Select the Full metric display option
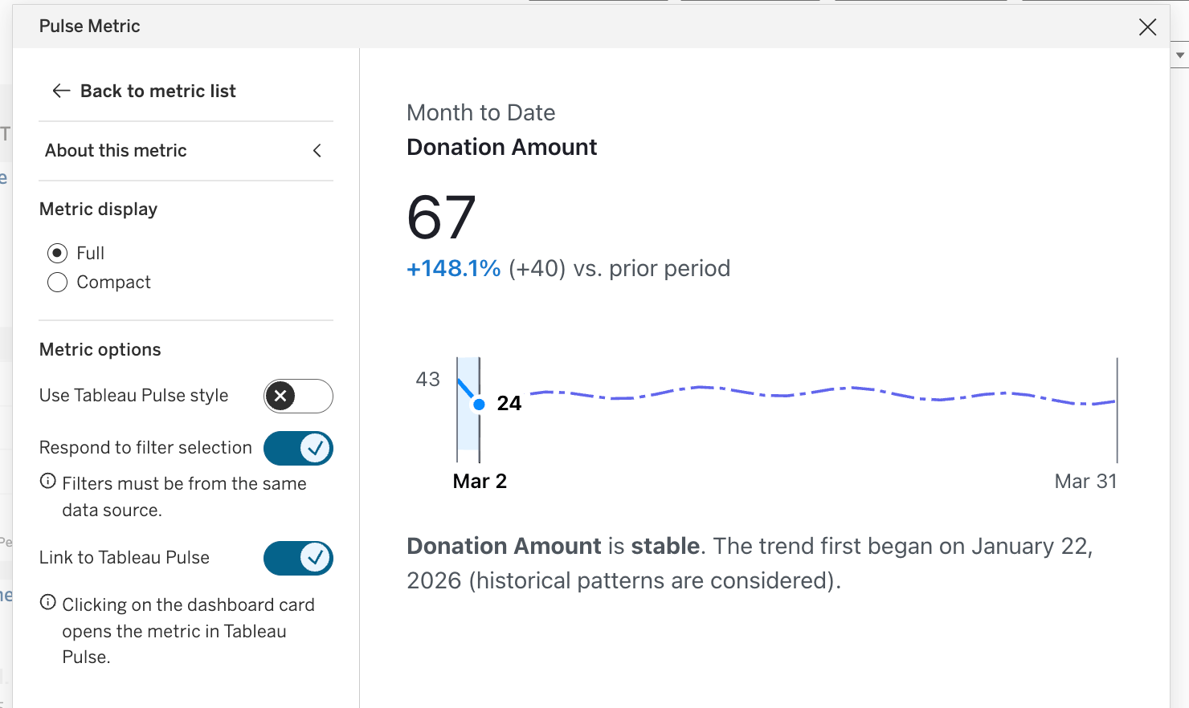 coord(57,254)
